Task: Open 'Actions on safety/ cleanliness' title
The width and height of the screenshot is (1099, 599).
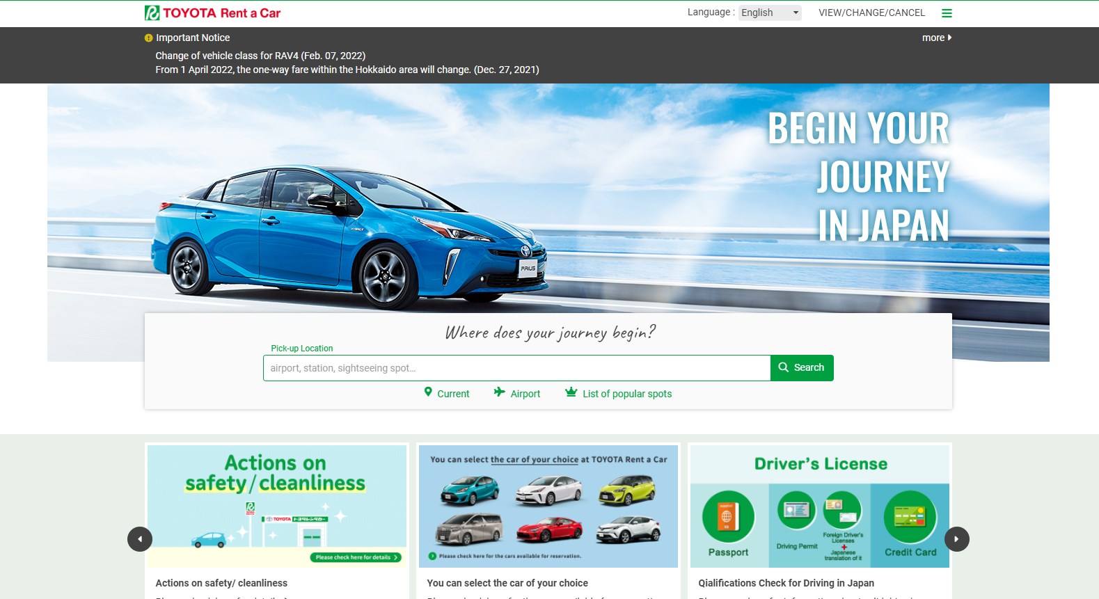Action: point(221,583)
